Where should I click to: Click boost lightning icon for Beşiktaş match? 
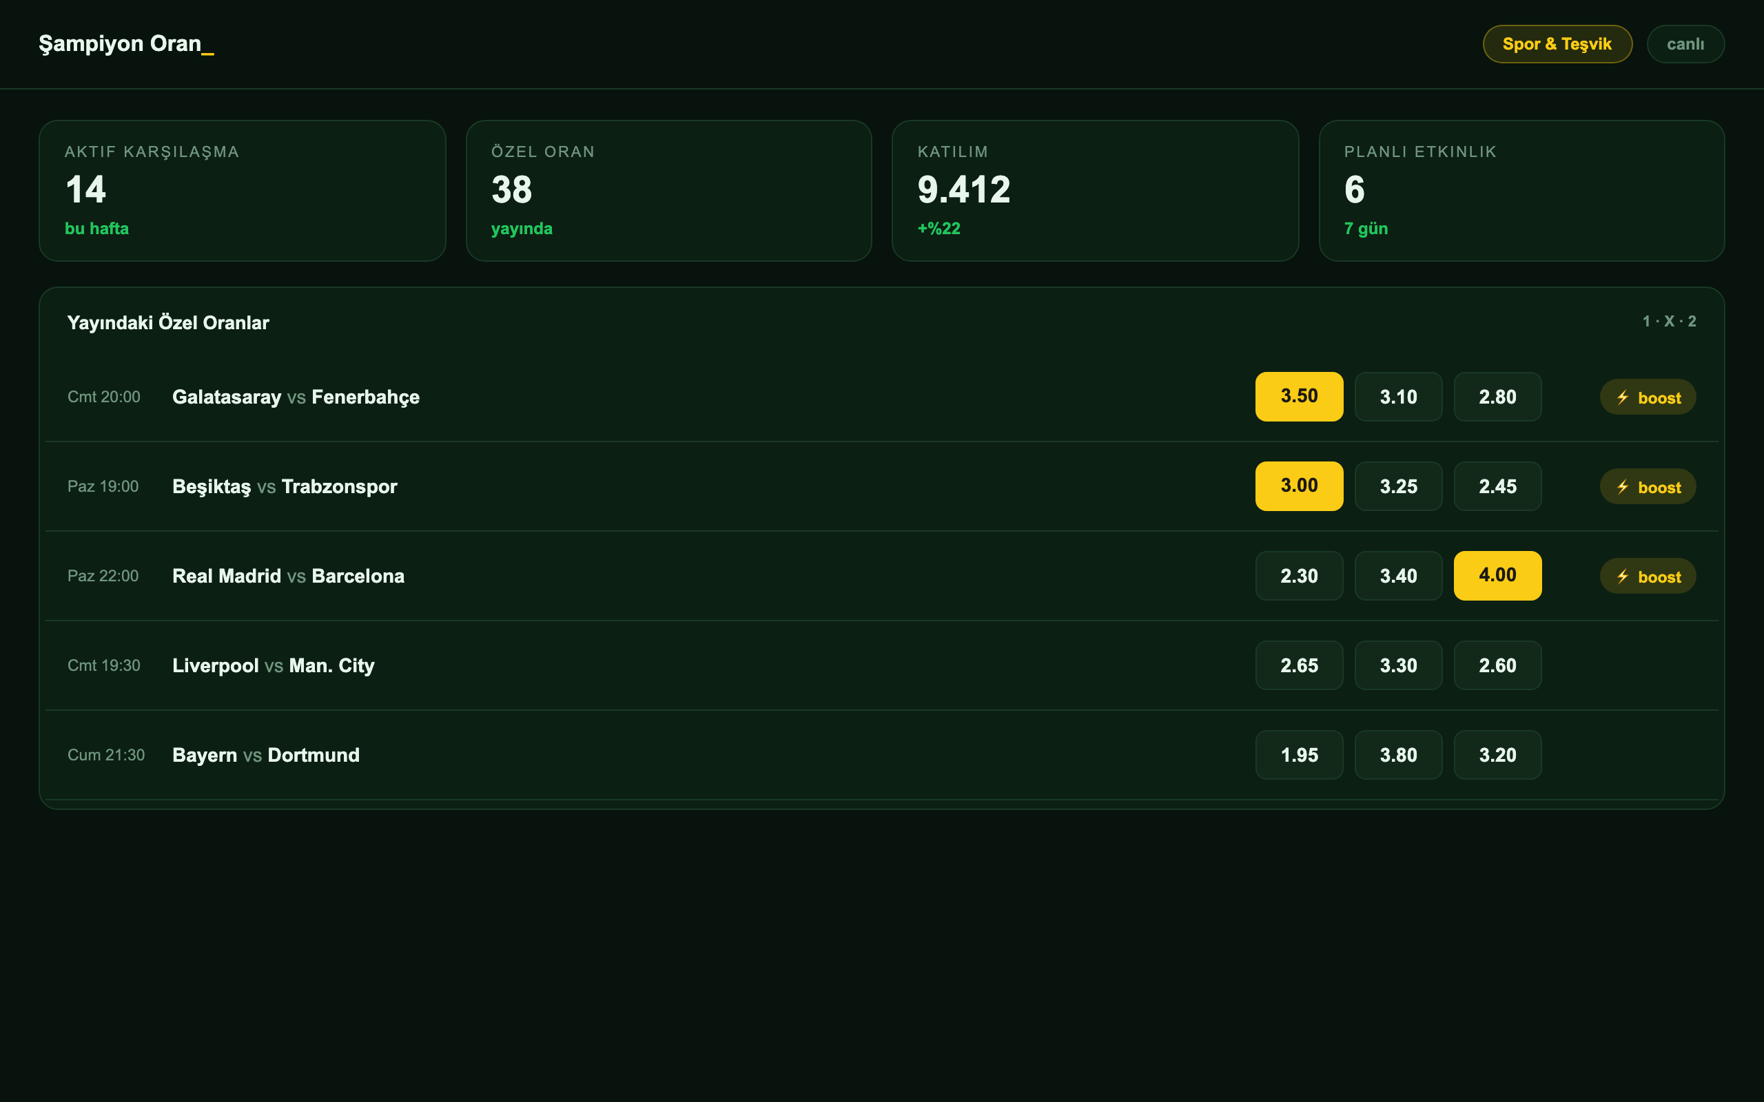point(1623,487)
